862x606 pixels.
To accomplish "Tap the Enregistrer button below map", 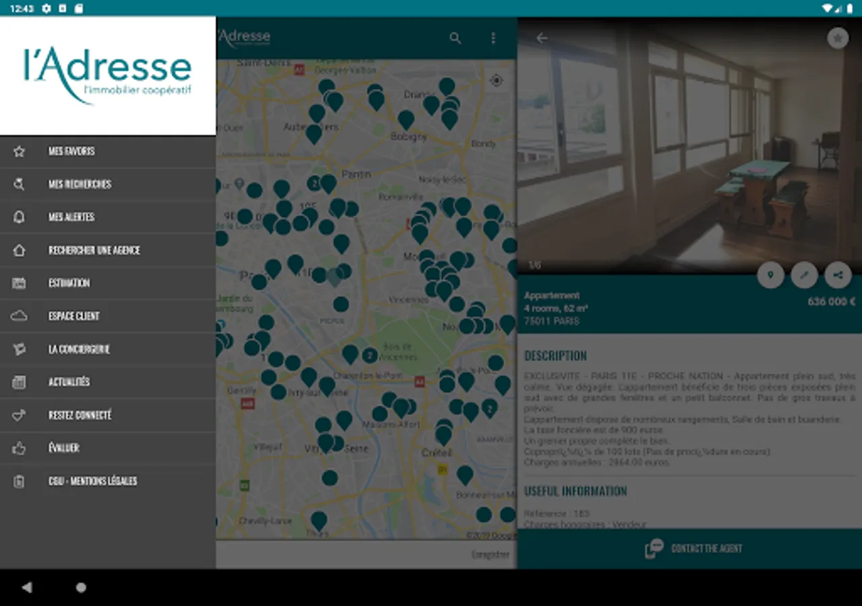I will click(x=490, y=555).
